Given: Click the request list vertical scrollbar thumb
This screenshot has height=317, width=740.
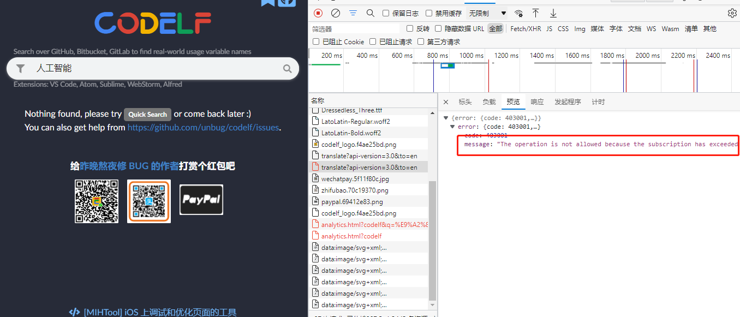Looking at the screenshot, I should tap(433, 240).
